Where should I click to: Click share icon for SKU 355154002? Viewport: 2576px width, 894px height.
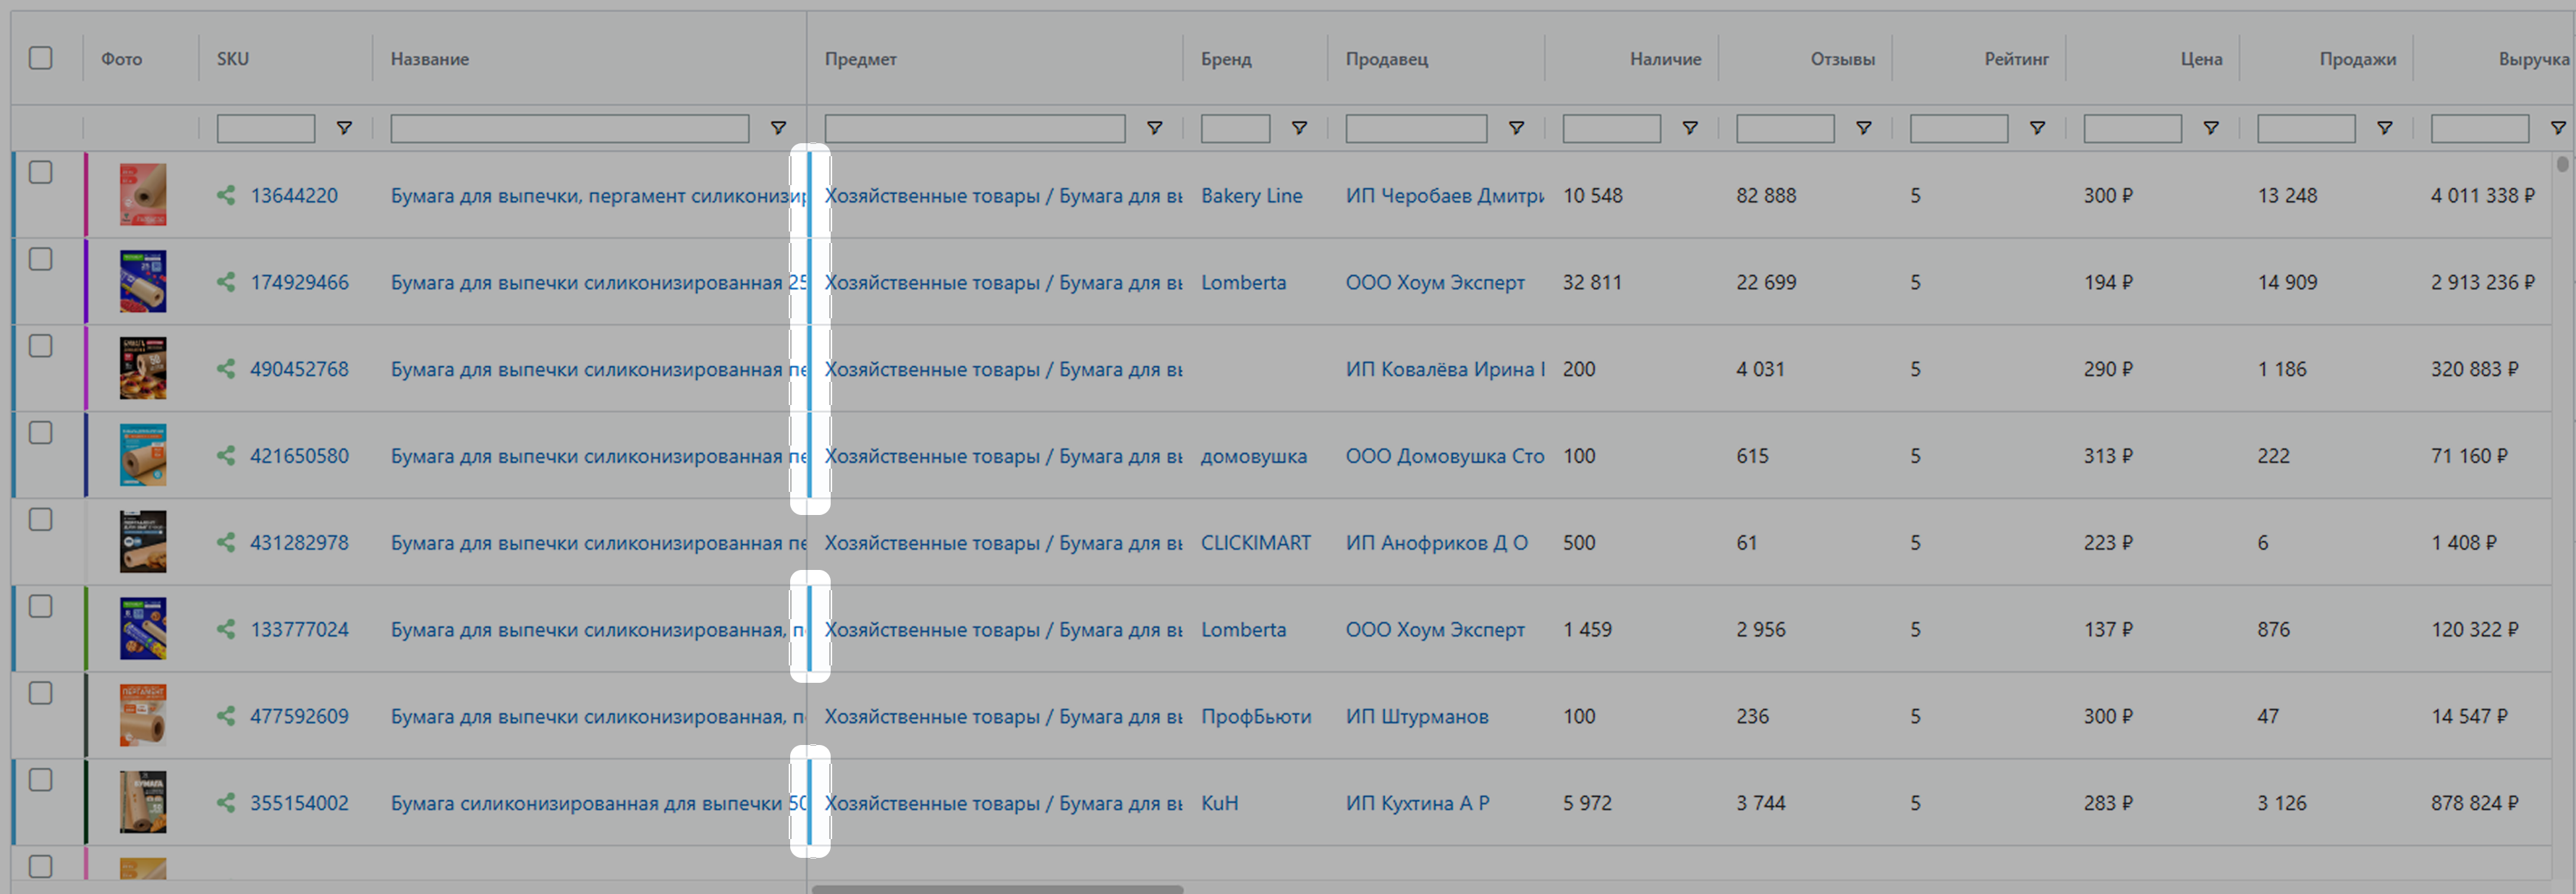point(226,802)
